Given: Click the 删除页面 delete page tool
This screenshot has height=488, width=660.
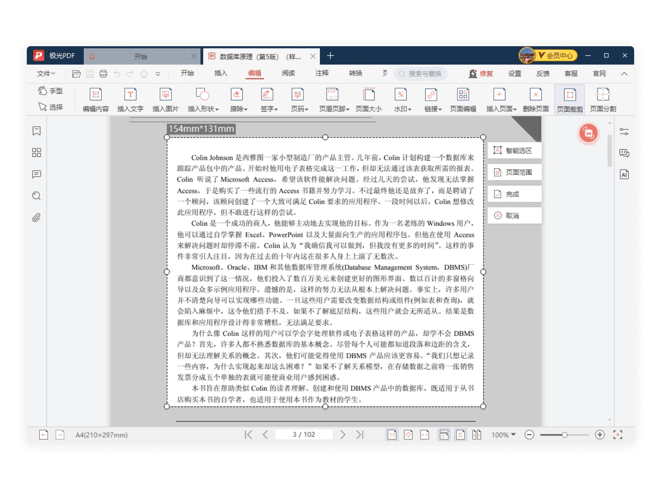Looking at the screenshot, I should pyautogui.click(x=536, y=100).
